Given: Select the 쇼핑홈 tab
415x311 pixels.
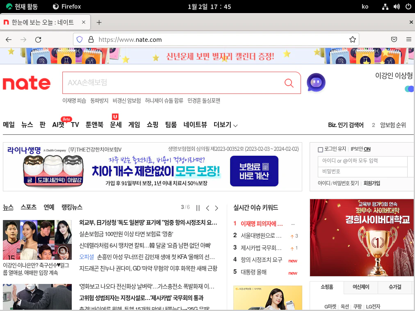Looking at the screenshot, I should (x=327, y=287).
